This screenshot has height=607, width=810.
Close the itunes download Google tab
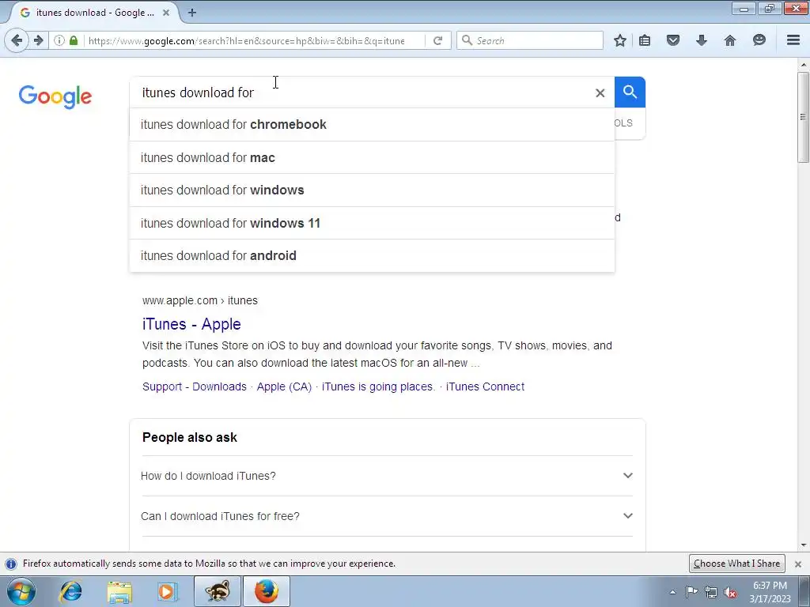(x=166, y=13)
